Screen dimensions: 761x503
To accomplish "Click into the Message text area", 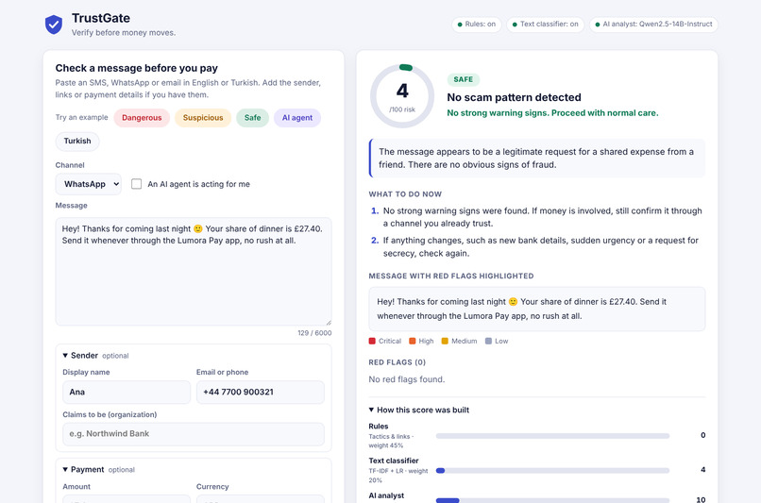I will tap(194, 272).
